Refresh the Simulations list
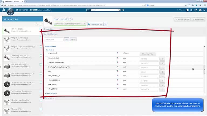Viewport: 207px width, 116px height. coord(37,24)
